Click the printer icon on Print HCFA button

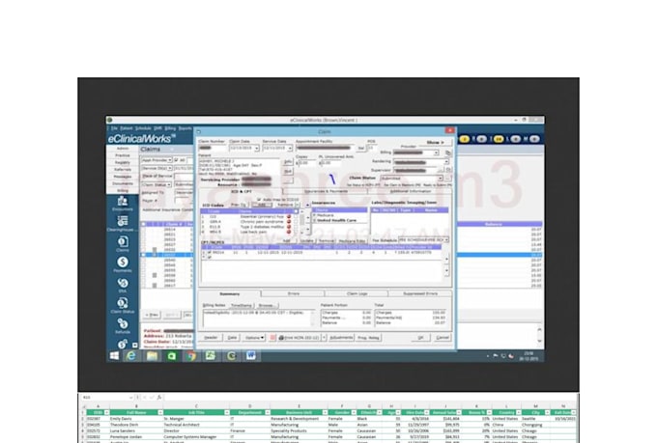point(281,338)
